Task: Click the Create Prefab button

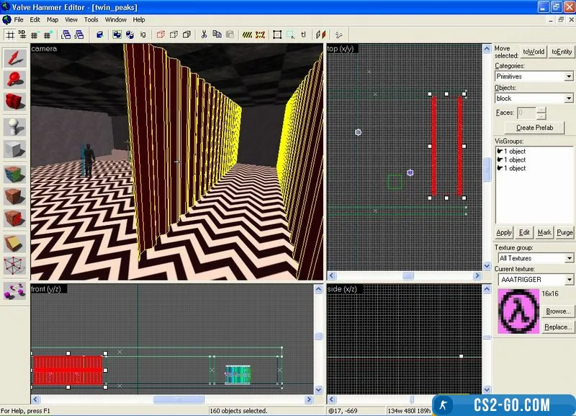Action: [534, 128]
